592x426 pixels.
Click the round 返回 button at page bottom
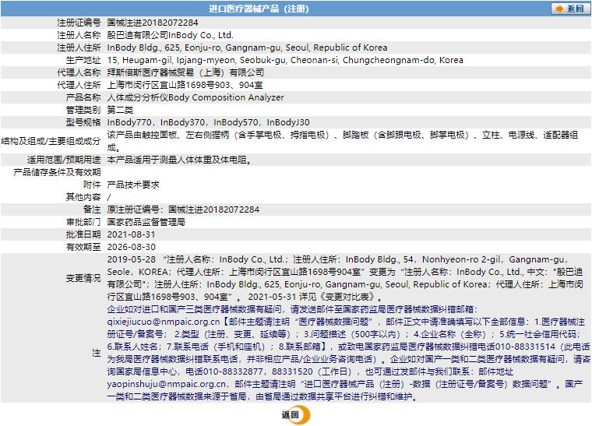coord(296,415)
